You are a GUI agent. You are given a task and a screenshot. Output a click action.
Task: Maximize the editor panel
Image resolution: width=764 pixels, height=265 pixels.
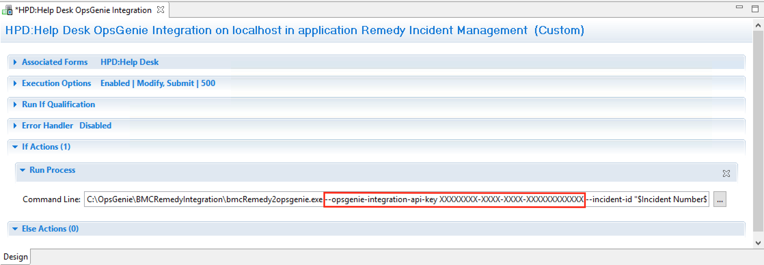(755, 9)
